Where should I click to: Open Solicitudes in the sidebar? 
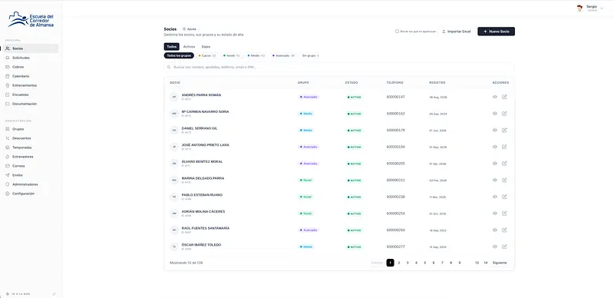(31, 58)
